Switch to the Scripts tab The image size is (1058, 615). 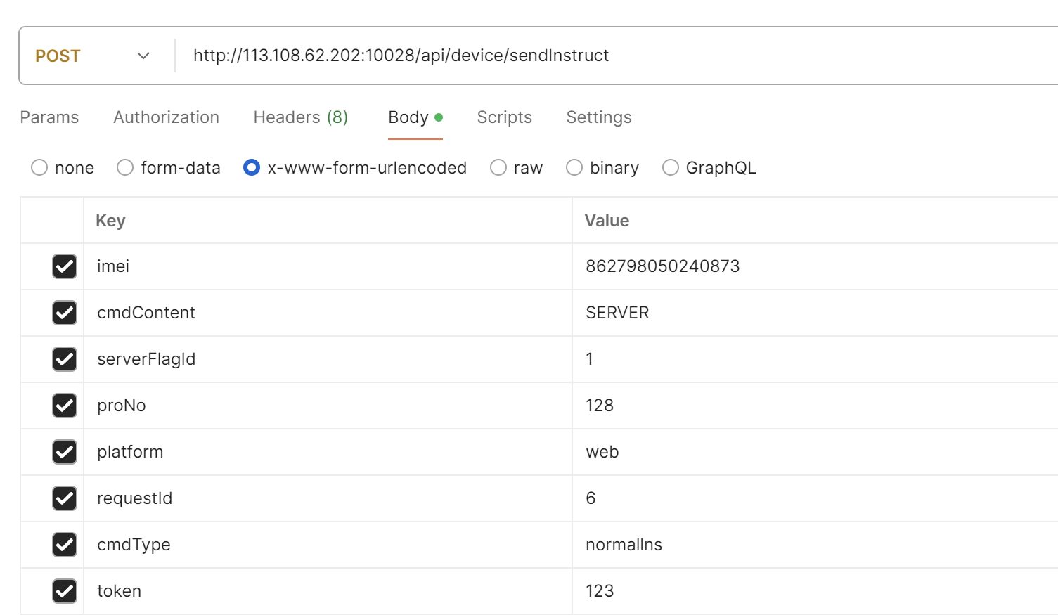(x=504, y=117)
